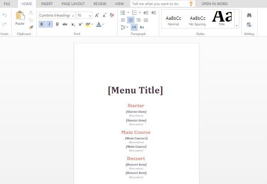This screenshot has height=184, width=267.
Task: Expand line spacing options arrow
Action: pos(127,27)
